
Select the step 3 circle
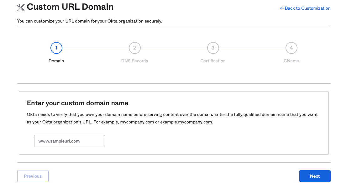tap(213, 48)
